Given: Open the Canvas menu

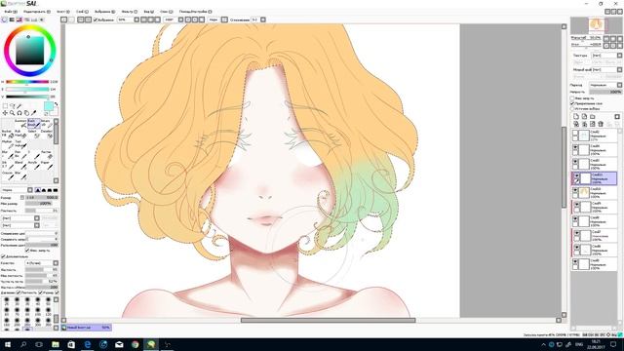Looking at the screenshot, I should coord(62,12).
